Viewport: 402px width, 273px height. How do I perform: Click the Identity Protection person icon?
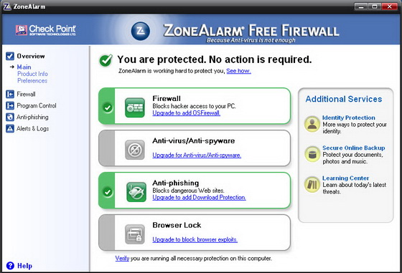click(x=312, y=124)
